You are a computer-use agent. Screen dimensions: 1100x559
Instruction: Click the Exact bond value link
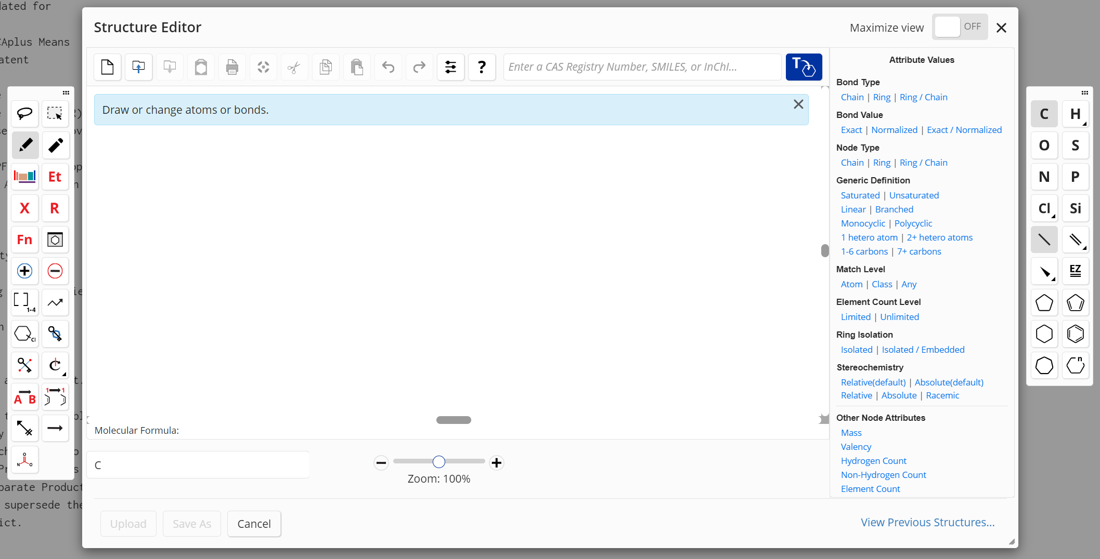click(851, 130)
